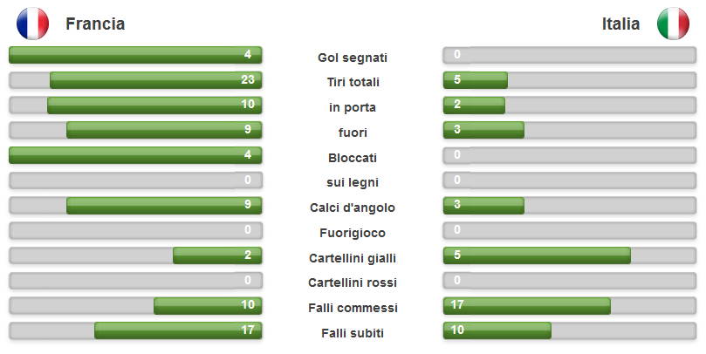This screenshot has width=706, height=354.
Task: Click the Cartellini rossi label
Action: [353, 283]
